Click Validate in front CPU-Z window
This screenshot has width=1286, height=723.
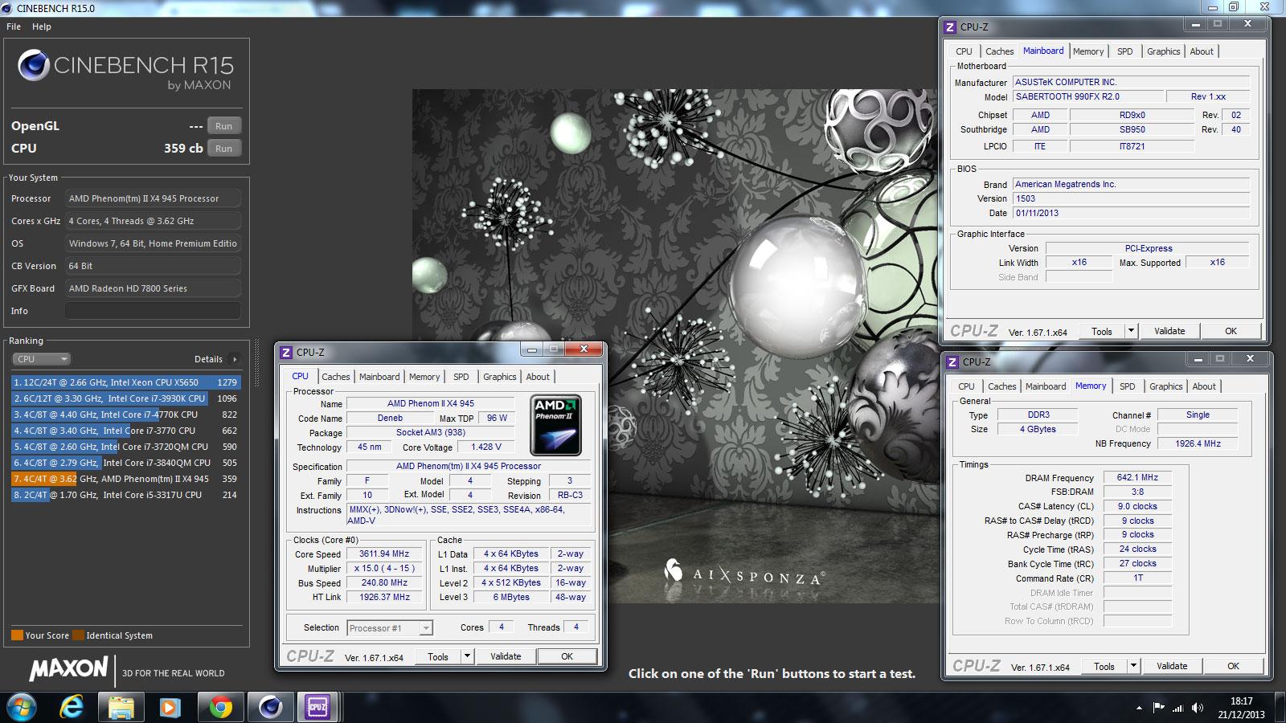(506, 656)
